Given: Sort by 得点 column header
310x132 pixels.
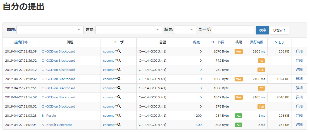Looking at the screenshot, I should 196,42.
